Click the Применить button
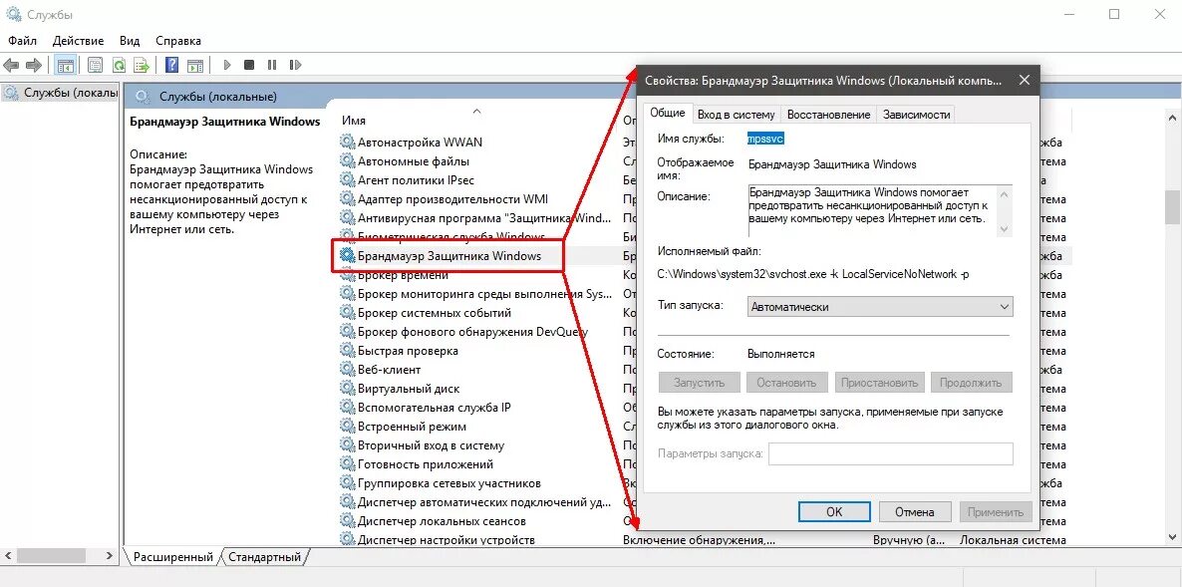Image resolution: width=1182 pixels, height=587 pixels. click(995, 511)
